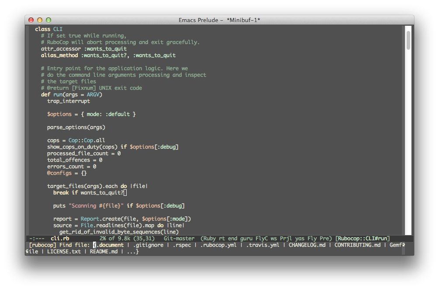Click cli.rb buffer name in mode line
The height and width of the screenshot is (290, 439).
click(60, 238)
